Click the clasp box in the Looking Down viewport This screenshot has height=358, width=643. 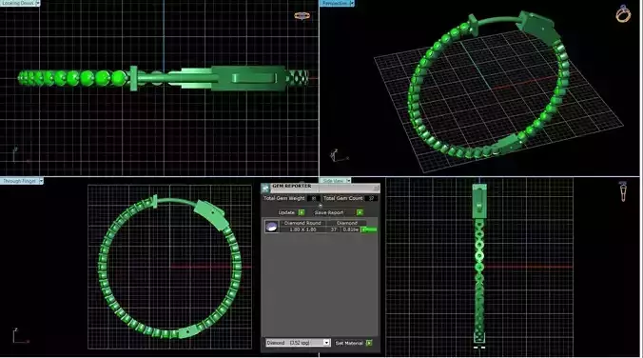(248, 78)
